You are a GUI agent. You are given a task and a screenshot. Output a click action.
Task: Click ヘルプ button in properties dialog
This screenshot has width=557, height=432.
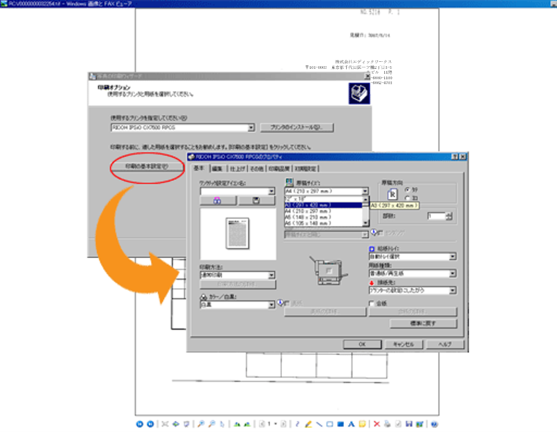coord(445,344)
